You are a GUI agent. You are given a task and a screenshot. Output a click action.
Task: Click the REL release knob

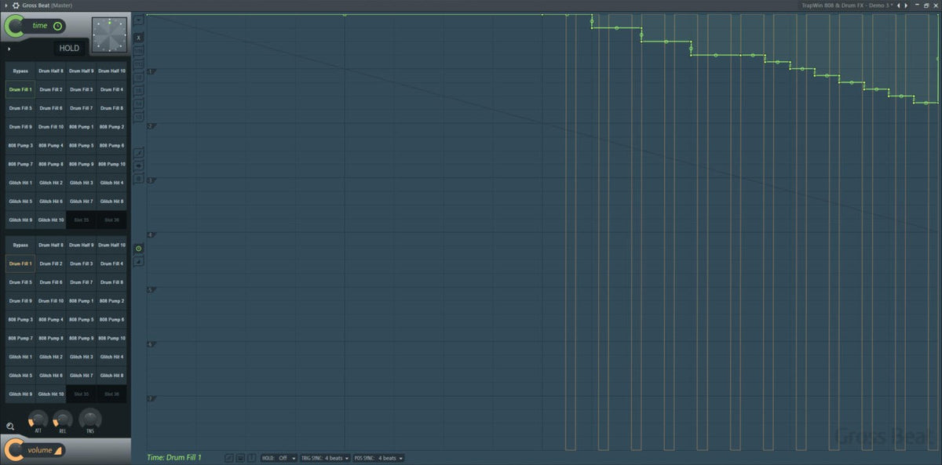63,419
